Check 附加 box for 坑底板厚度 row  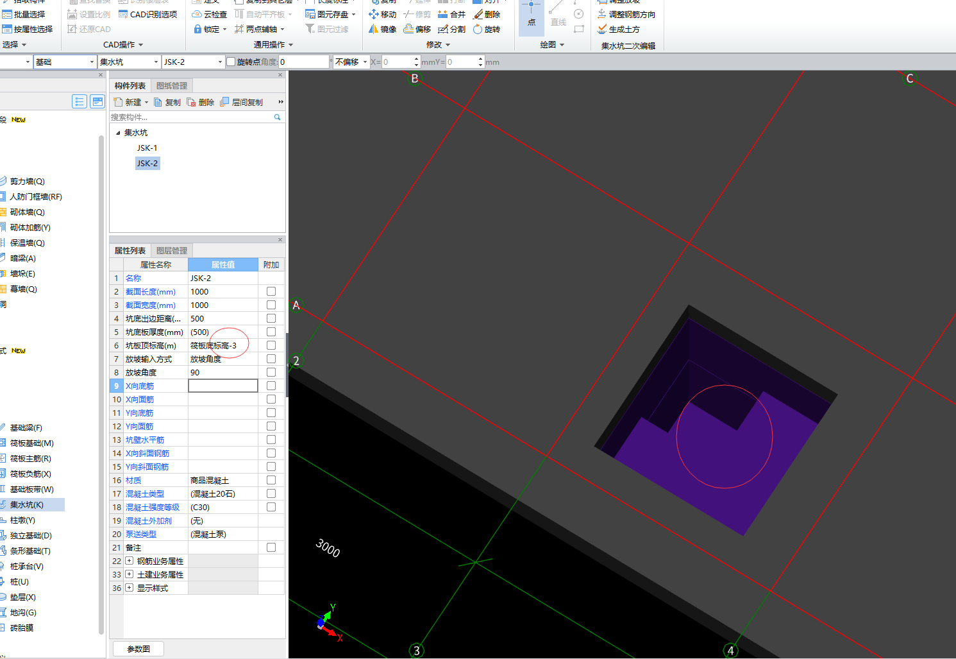click(271, 332)
